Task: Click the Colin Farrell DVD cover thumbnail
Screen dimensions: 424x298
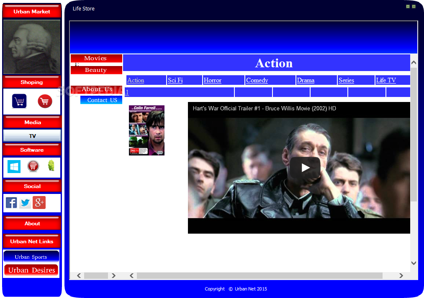Action: [146, 130]
